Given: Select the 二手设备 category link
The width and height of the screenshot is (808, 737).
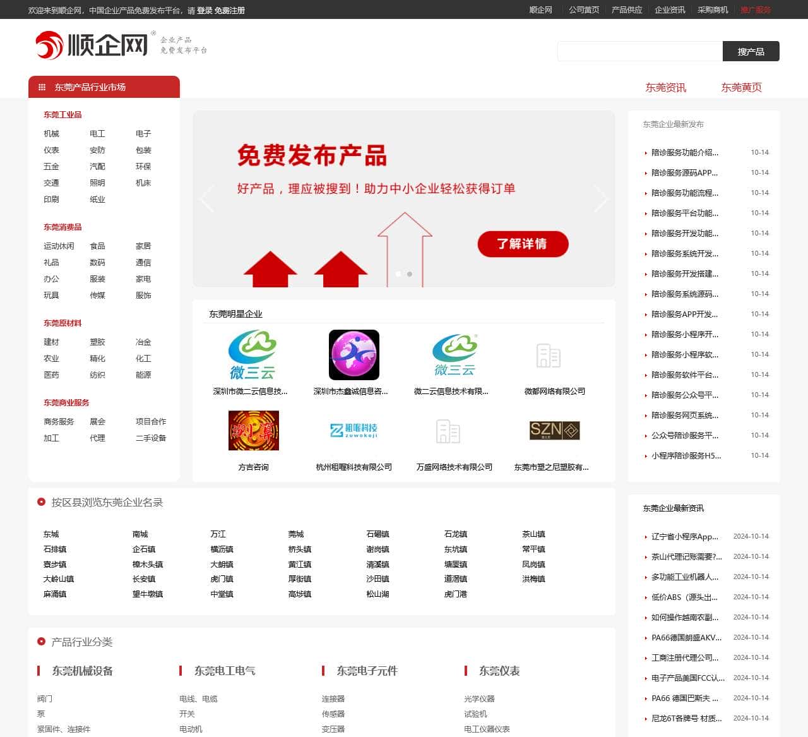Looking at the screenshot, I should [x=151, y=438].
